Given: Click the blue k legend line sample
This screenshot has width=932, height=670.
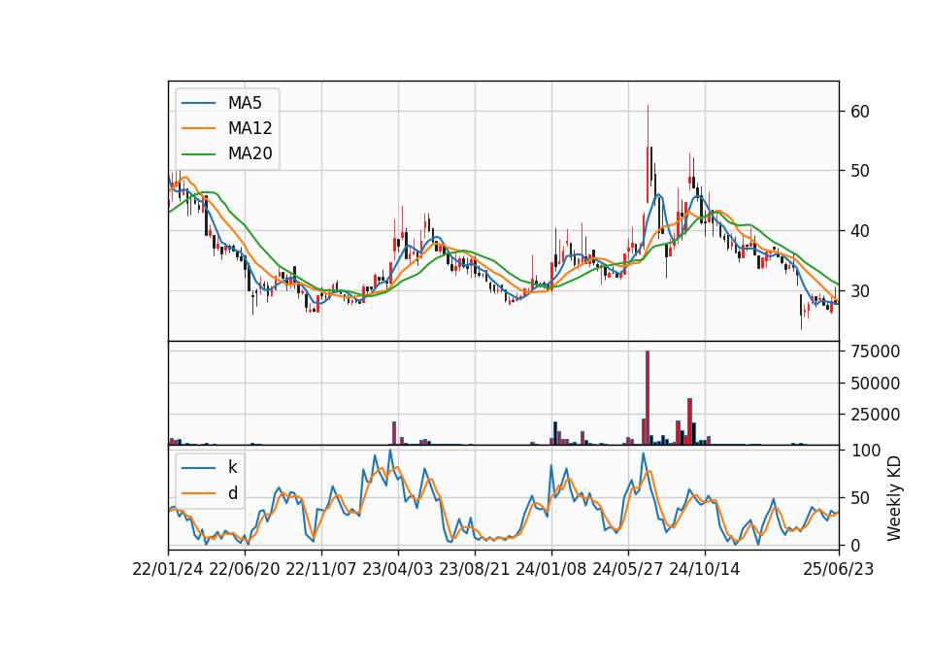Looking at the screenshot, I should (x=198, y=467).
